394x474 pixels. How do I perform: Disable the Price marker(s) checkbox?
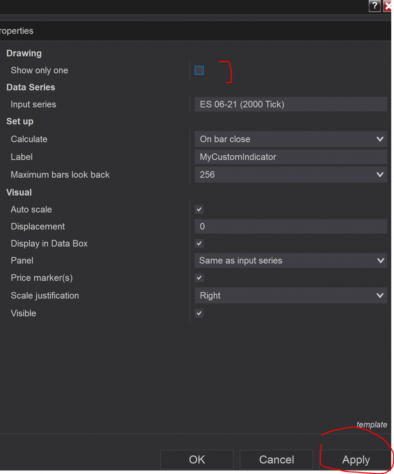[x=199, y=278]
